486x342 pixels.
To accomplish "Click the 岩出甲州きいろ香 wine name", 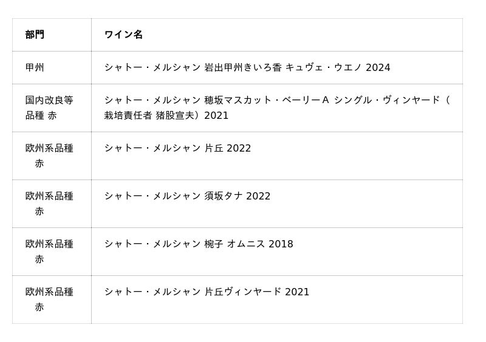I will point(243,67).
